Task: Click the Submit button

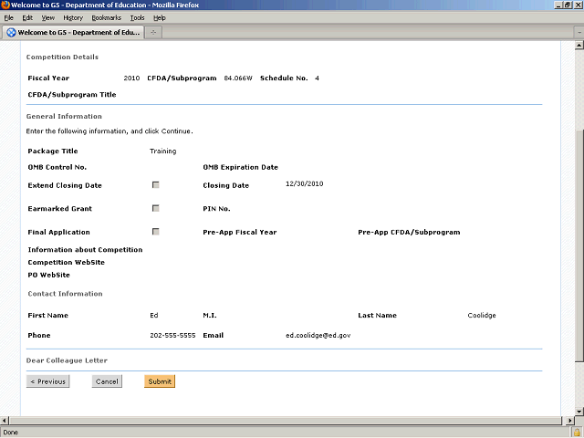Action: point(160,381)
